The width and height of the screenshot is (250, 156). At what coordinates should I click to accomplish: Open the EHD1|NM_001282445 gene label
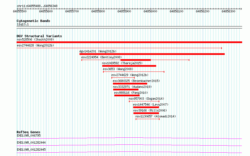pyautogui.click(x=31, y=150)
